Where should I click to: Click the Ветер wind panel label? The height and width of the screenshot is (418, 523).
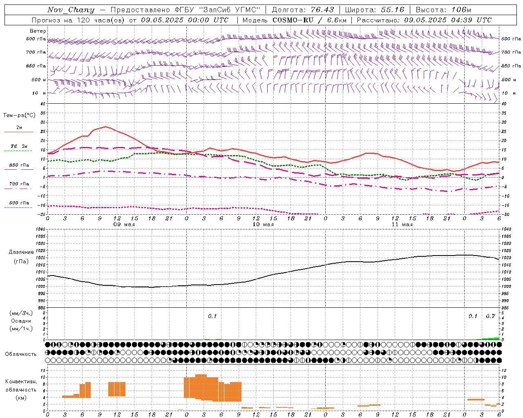coord(38,31)
